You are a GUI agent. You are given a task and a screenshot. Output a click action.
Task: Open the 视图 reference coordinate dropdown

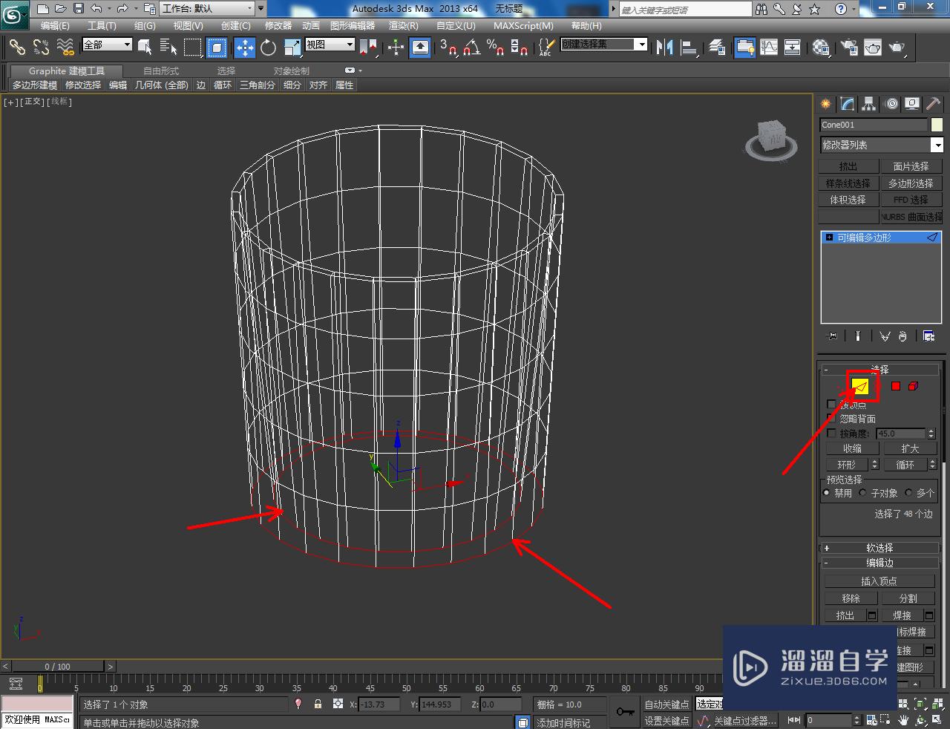[x=330, y=45]
